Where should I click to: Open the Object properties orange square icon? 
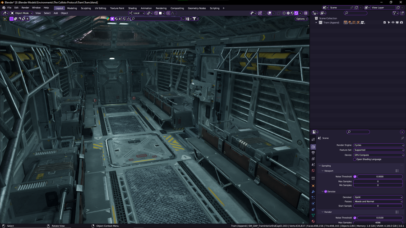313,186
